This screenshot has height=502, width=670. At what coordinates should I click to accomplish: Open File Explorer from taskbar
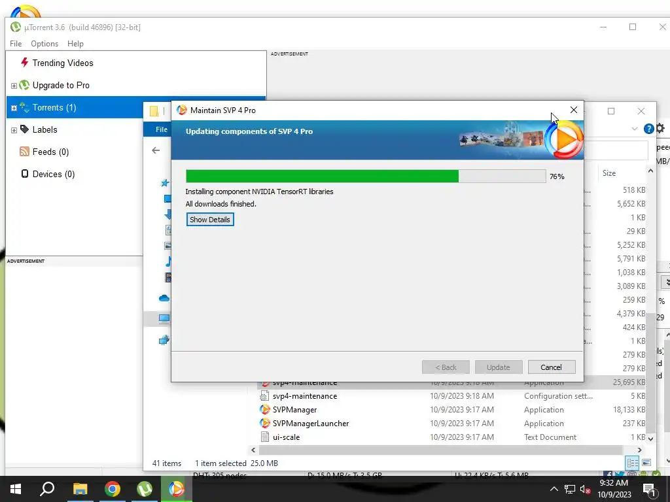click(x=80, y=489)
